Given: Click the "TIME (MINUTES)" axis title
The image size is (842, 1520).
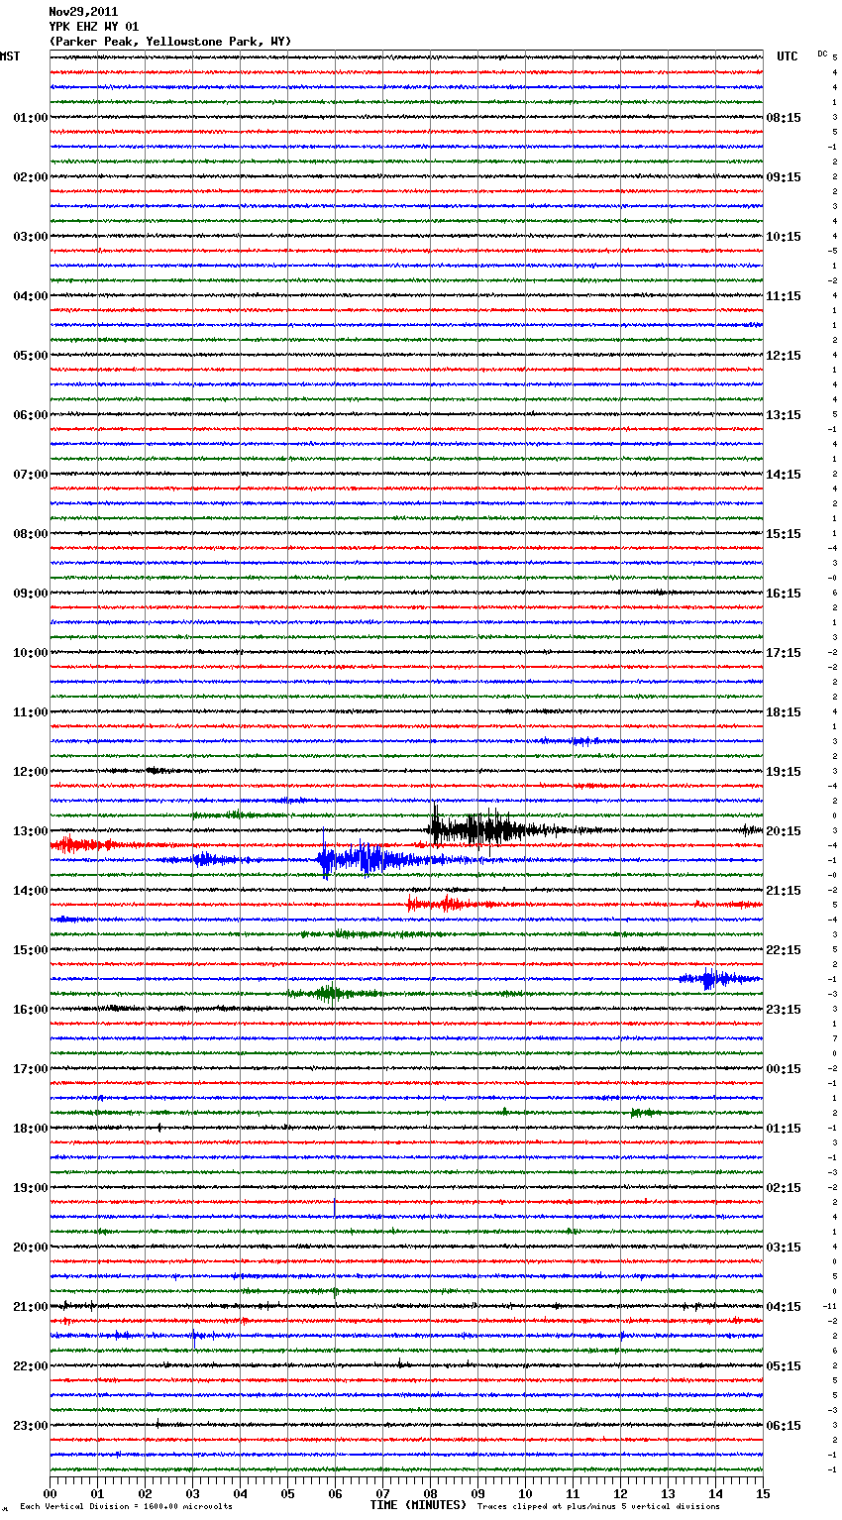Looking at the screenshot, I should coord(418,1505).
